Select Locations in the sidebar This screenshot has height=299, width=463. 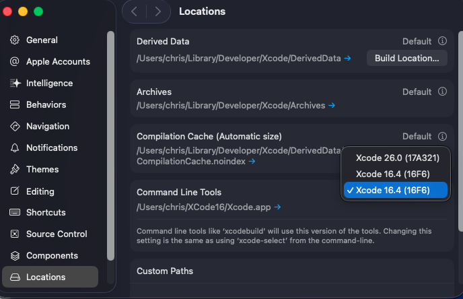pos(50,277)
